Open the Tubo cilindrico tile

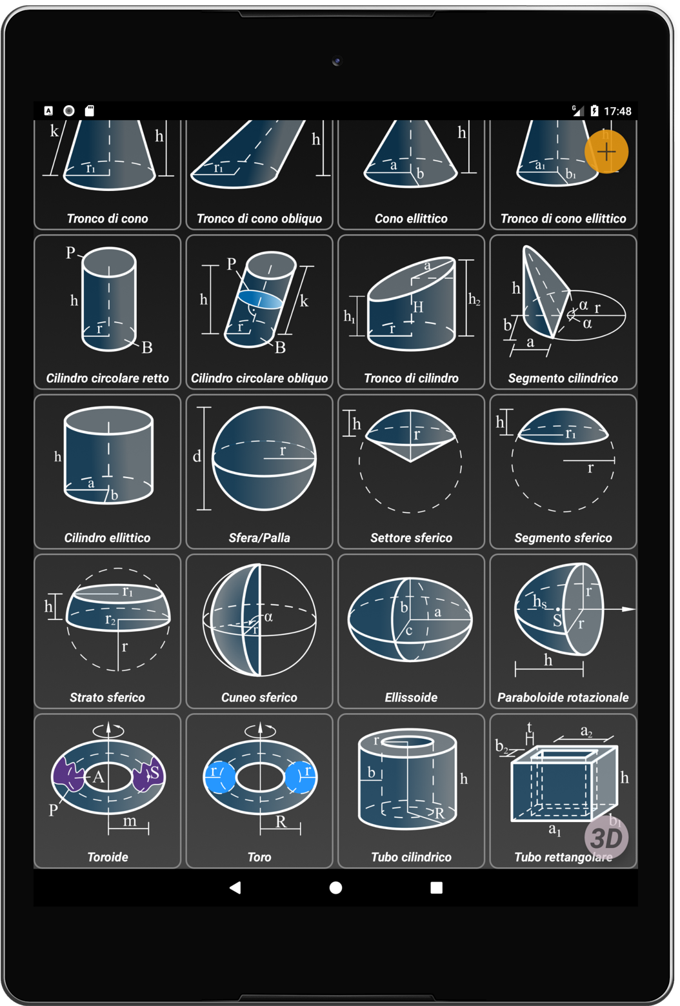coord(411,790)
